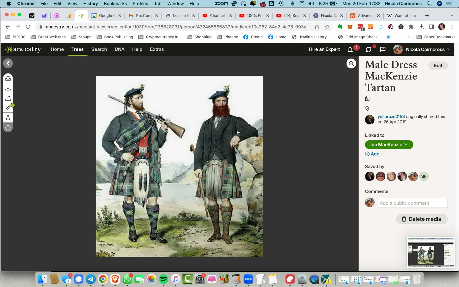
Task: Click the back arrow in media viewer
Action: pos(8,63)
